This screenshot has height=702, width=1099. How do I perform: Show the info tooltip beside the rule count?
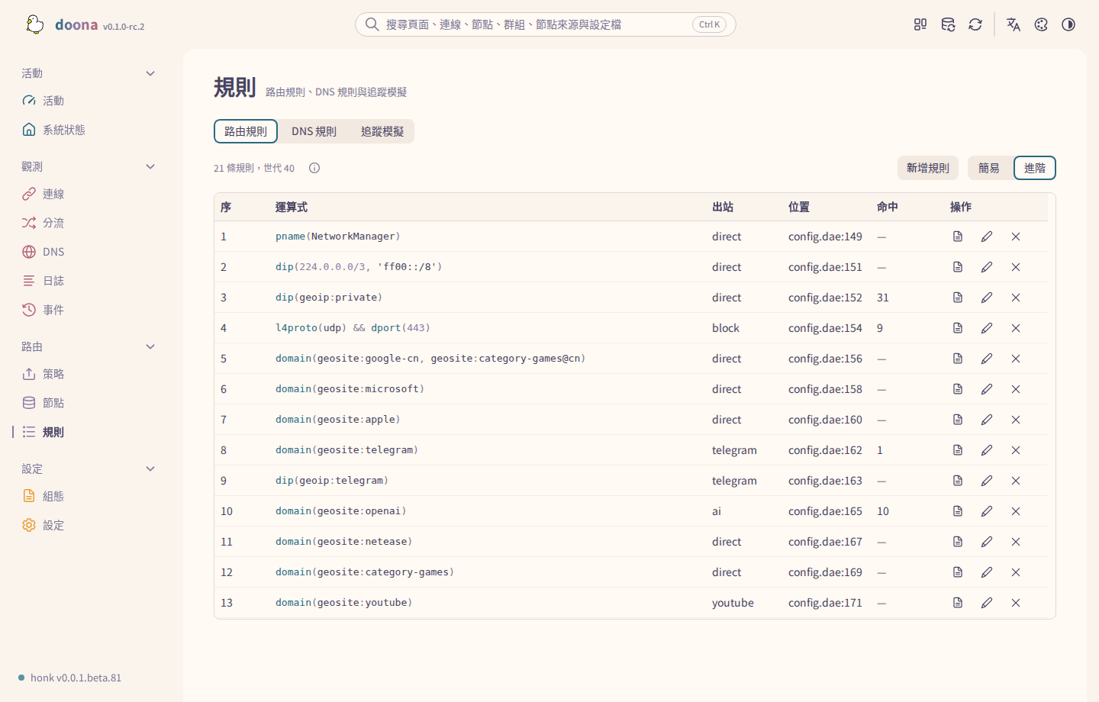click(x=314, y=168)
